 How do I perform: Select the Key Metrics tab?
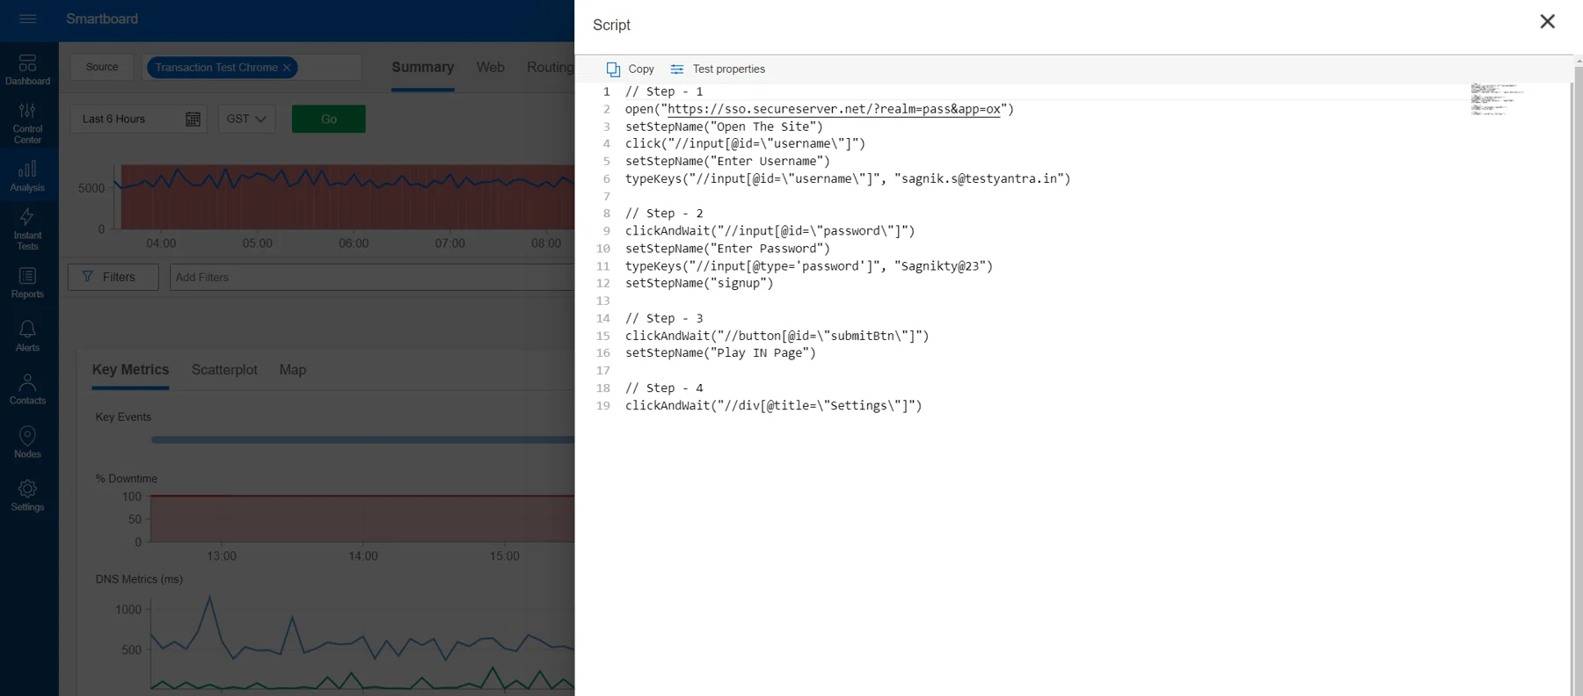coord(130,370)
